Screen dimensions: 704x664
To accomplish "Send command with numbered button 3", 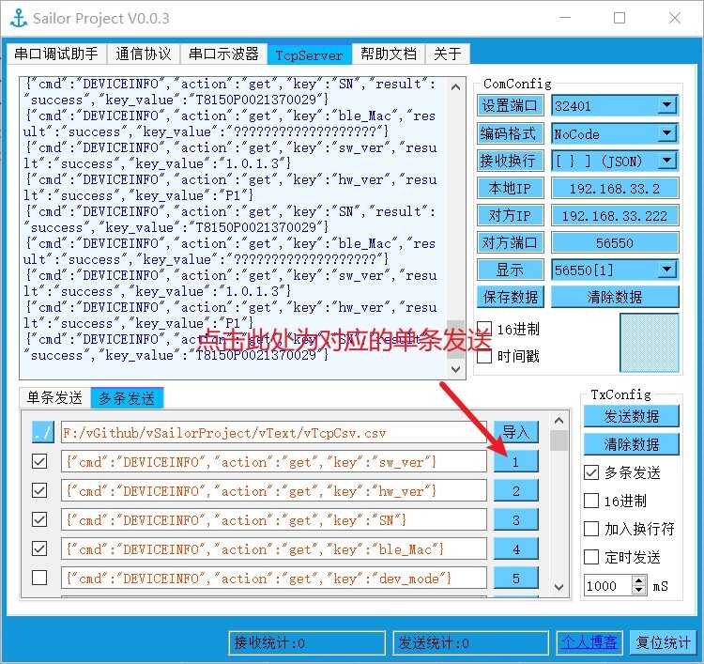I will [516, 520].
